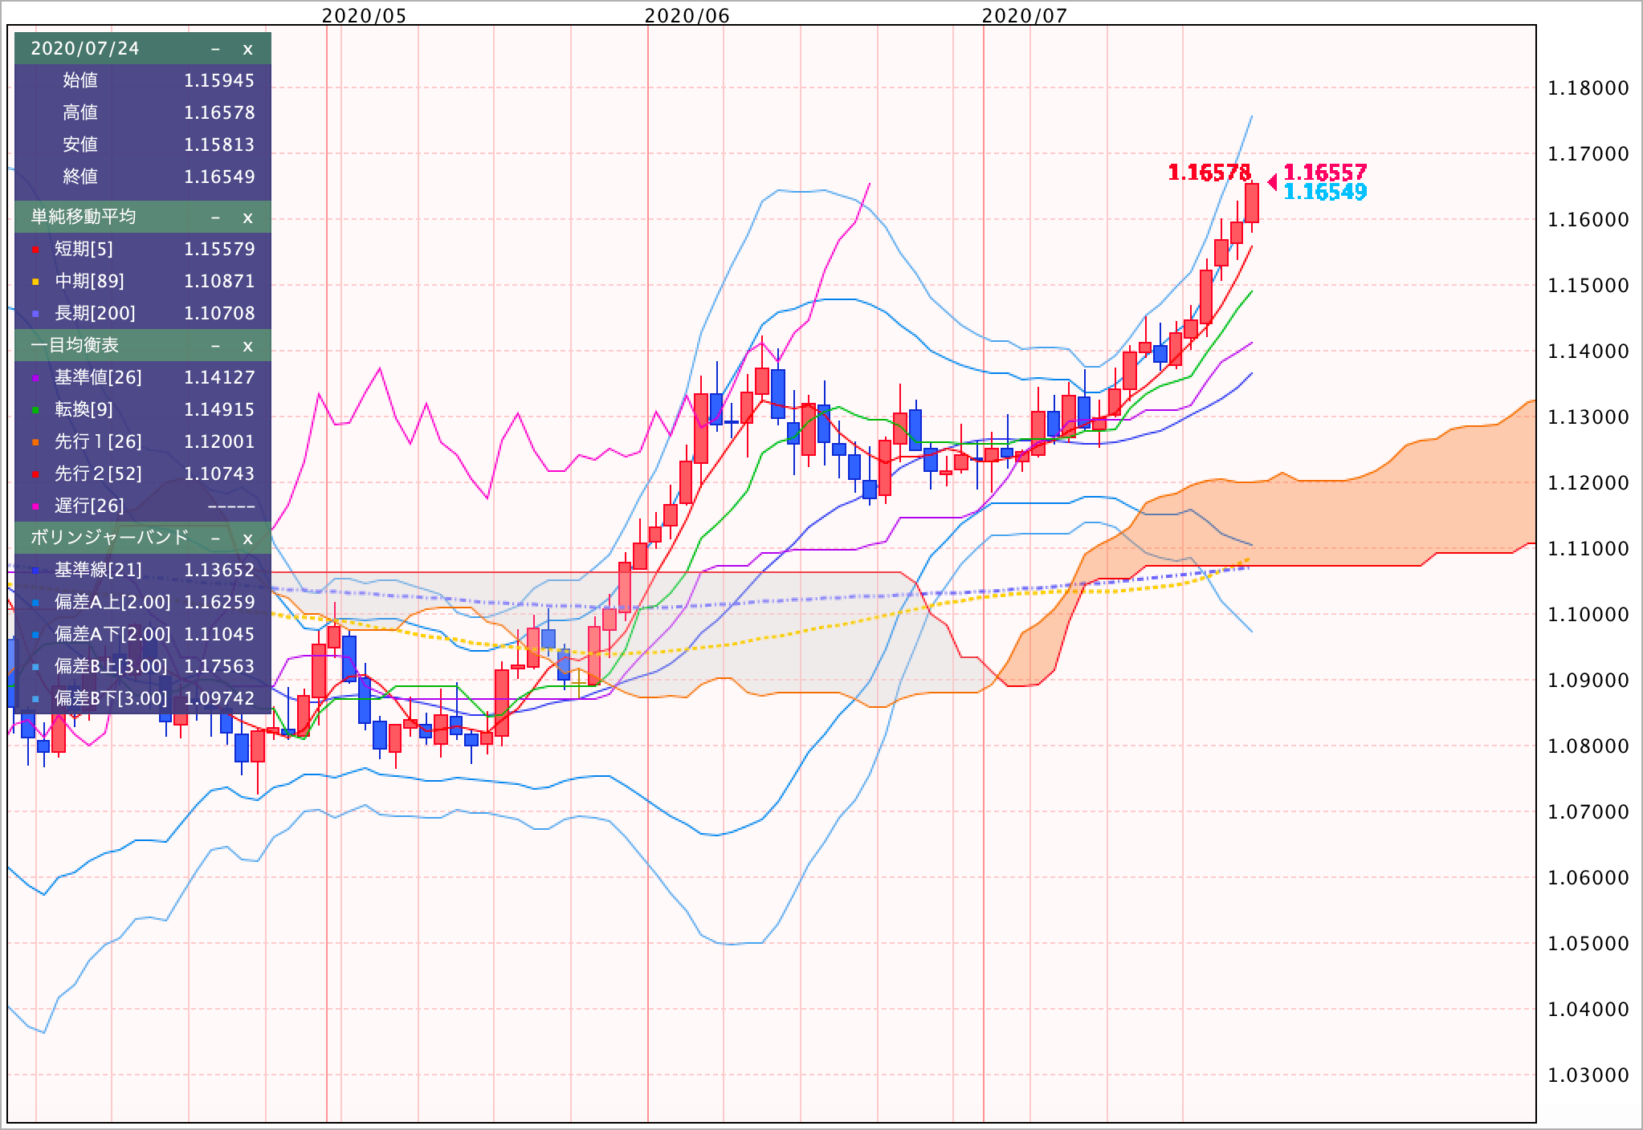This screenshot has width=1643, height=1130.
Task: Click the red 先行２[52] color marker
Action: 35,475
